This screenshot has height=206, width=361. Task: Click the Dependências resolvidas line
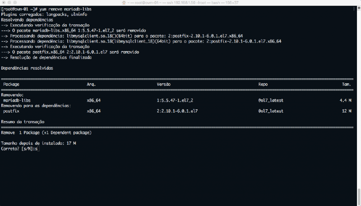27,68
